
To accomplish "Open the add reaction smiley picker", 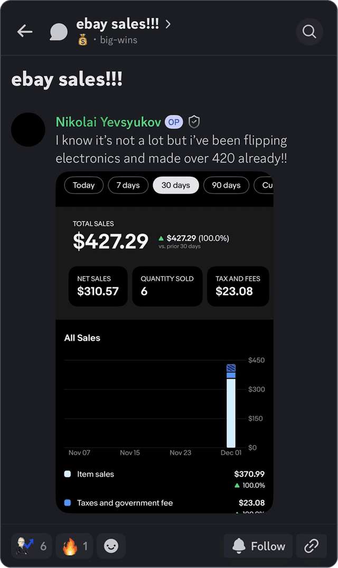I will pos(111,546).
